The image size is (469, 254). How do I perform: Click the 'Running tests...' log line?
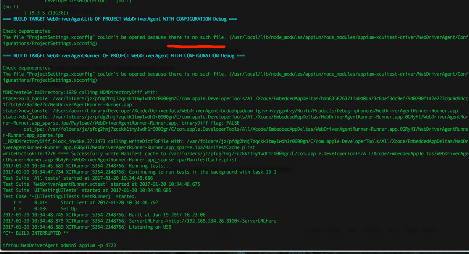87,166
